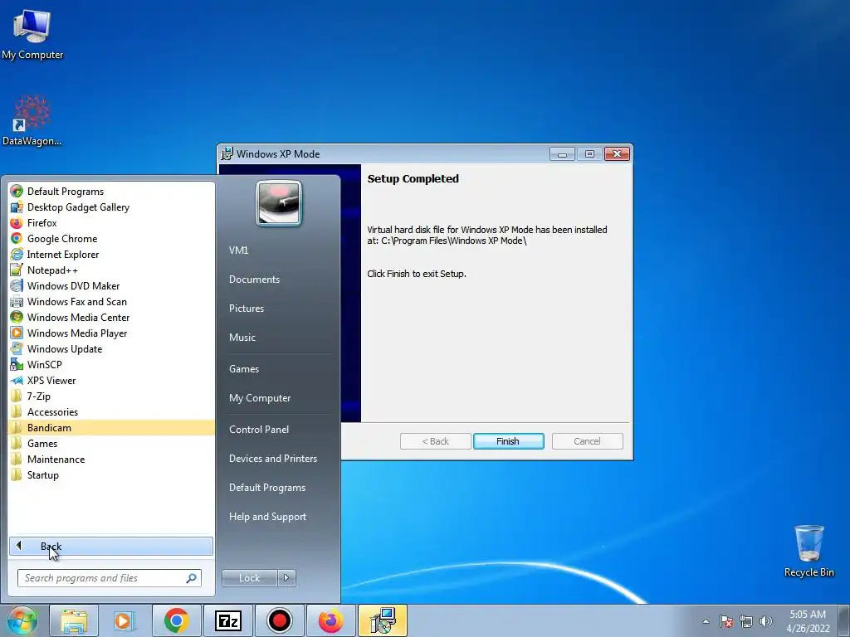
Task: Click the user account picture
Action: [279, 203]
